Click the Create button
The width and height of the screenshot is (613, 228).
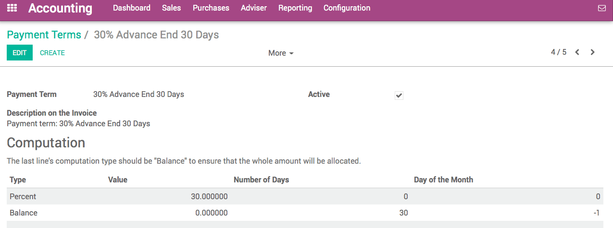pos(52,53)
